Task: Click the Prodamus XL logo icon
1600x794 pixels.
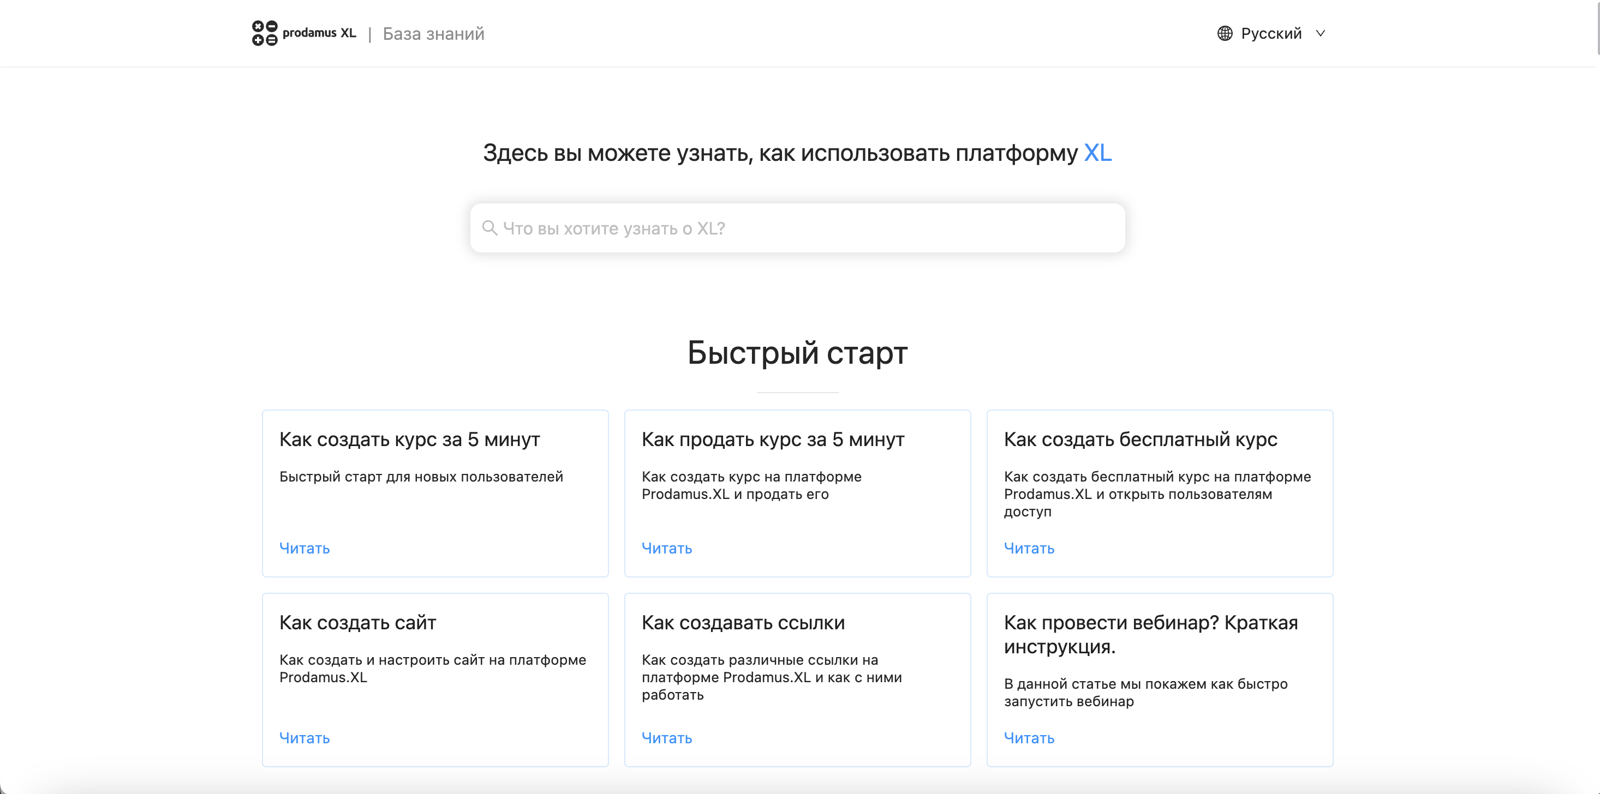Action: (265, 33)
